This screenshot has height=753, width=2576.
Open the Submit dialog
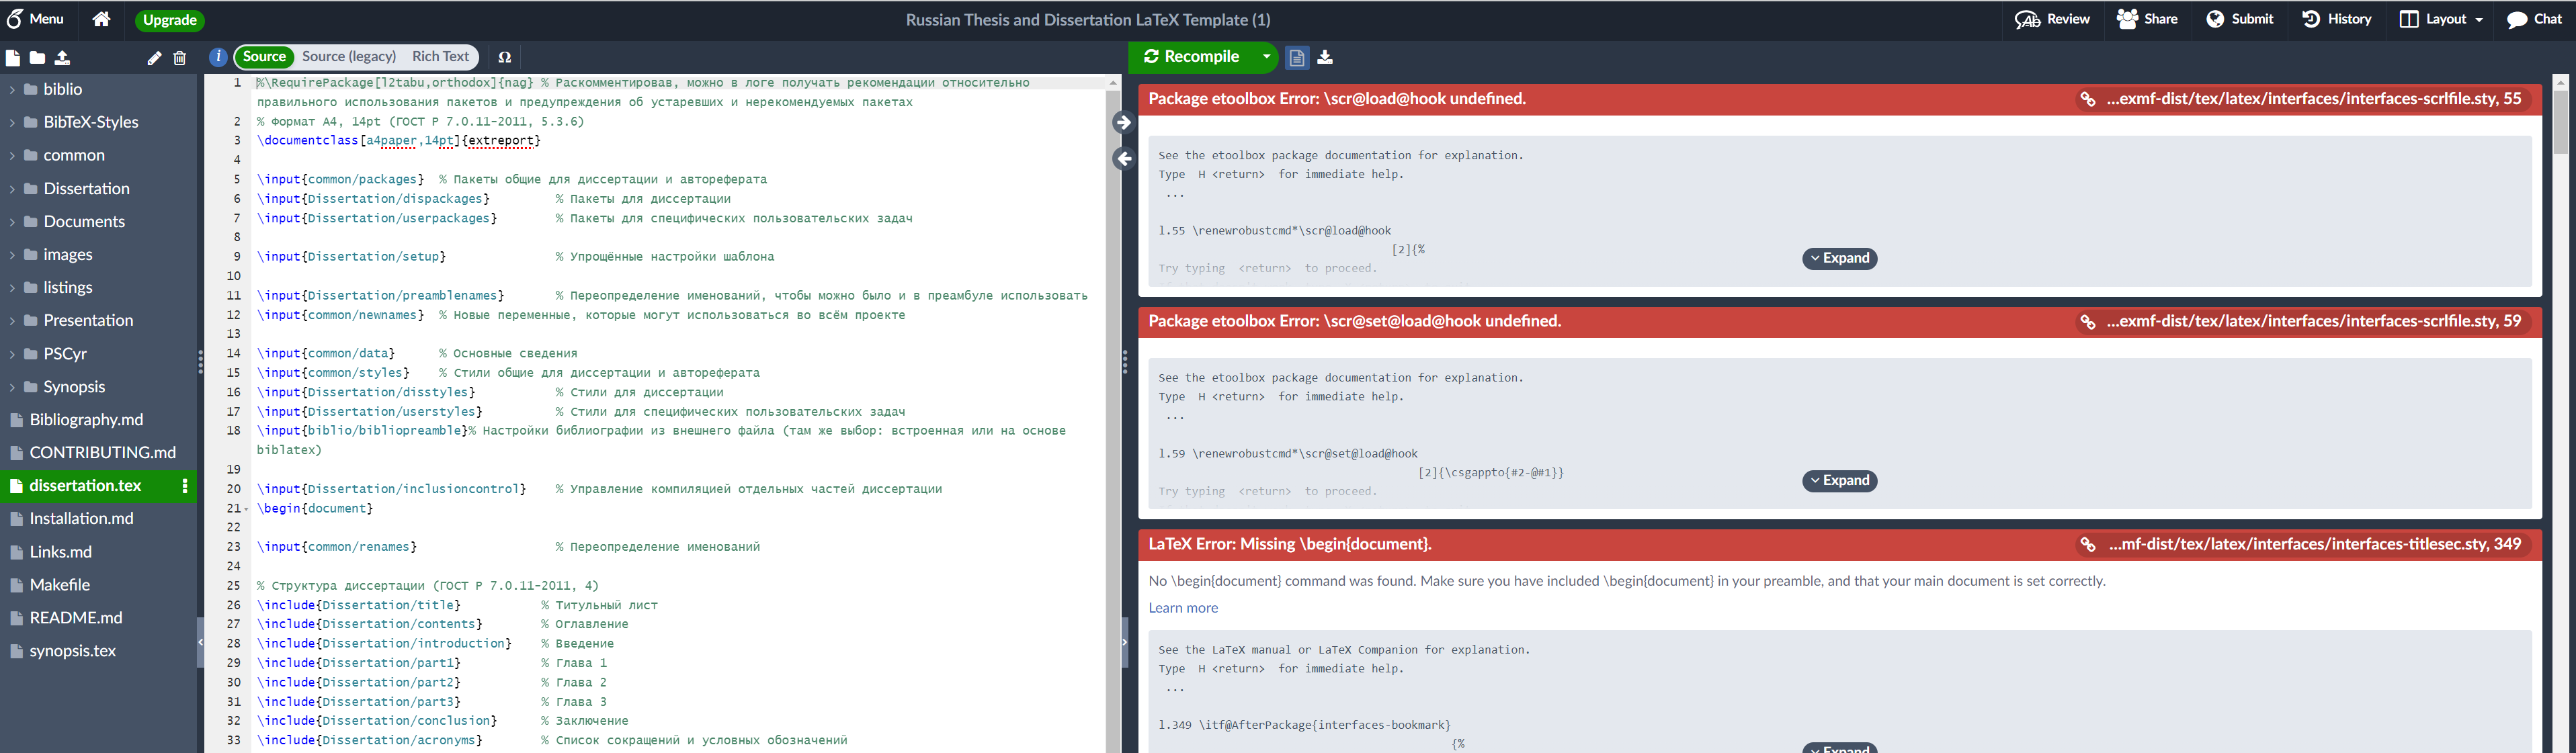point(2240,19)
